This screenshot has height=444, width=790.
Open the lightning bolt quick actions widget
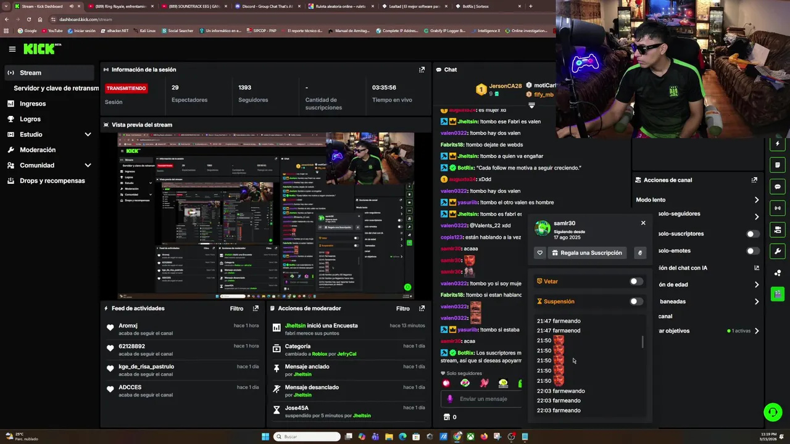tap(777, 144)
